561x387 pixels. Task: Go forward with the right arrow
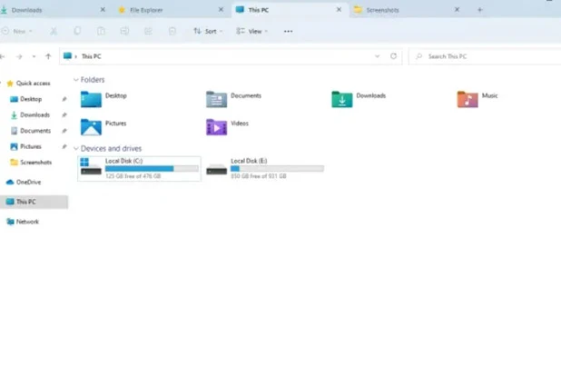tap(19, 56)
